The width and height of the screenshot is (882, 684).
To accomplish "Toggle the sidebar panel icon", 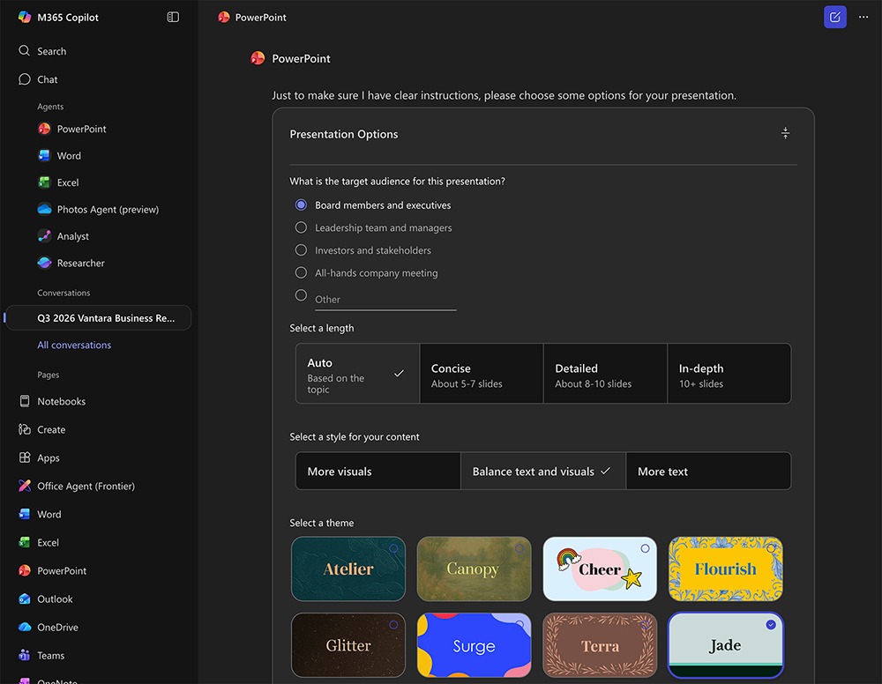I will click(173, 17).
